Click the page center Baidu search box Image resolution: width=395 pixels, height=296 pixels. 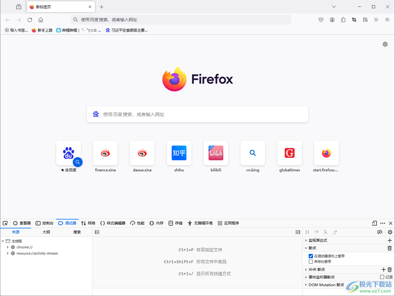[197, 114]
